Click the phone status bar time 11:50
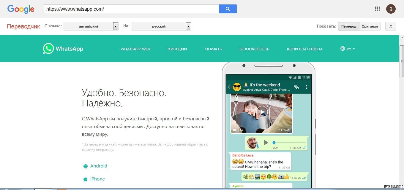 [306, 77]
